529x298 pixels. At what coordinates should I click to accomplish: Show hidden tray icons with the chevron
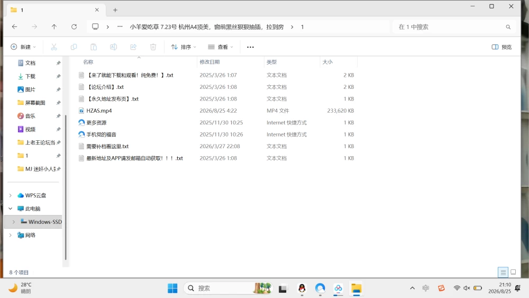click(x=412, y=288)
